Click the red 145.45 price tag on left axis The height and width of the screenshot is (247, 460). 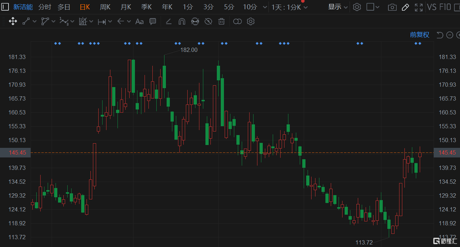[15, 153]
